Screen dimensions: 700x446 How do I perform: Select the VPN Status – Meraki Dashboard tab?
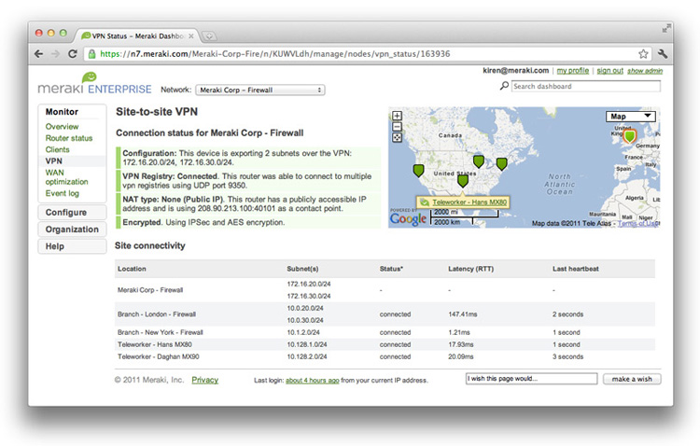click(137, 35)
